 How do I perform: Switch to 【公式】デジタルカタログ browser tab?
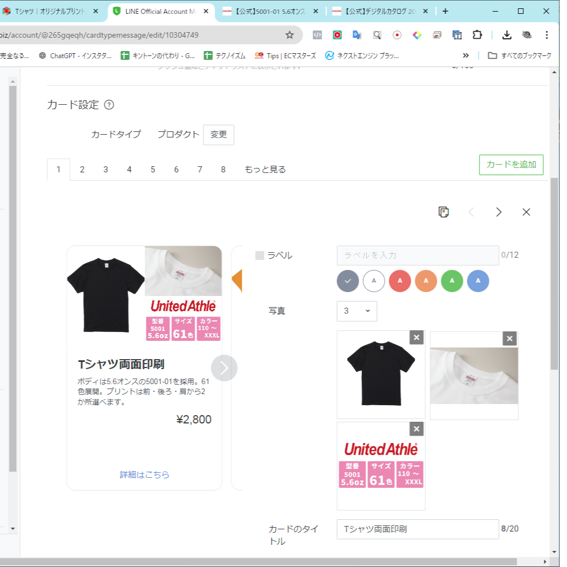[380, 11]
